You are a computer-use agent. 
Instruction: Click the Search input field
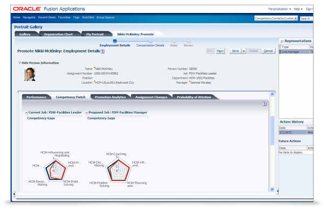[306, 18]
